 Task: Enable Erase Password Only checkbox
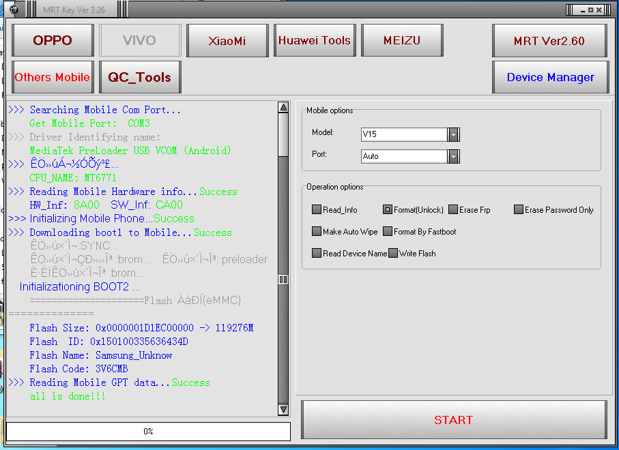click(x=518, y=209)
